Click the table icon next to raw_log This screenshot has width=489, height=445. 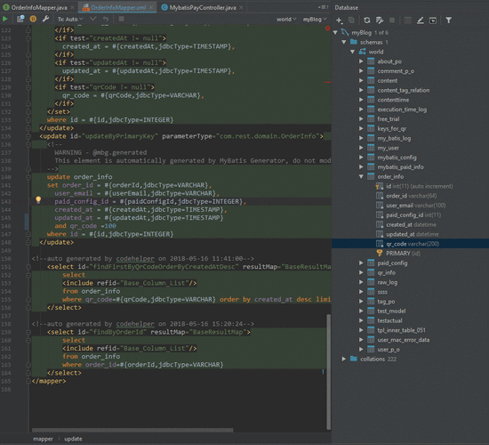(371, 282)
